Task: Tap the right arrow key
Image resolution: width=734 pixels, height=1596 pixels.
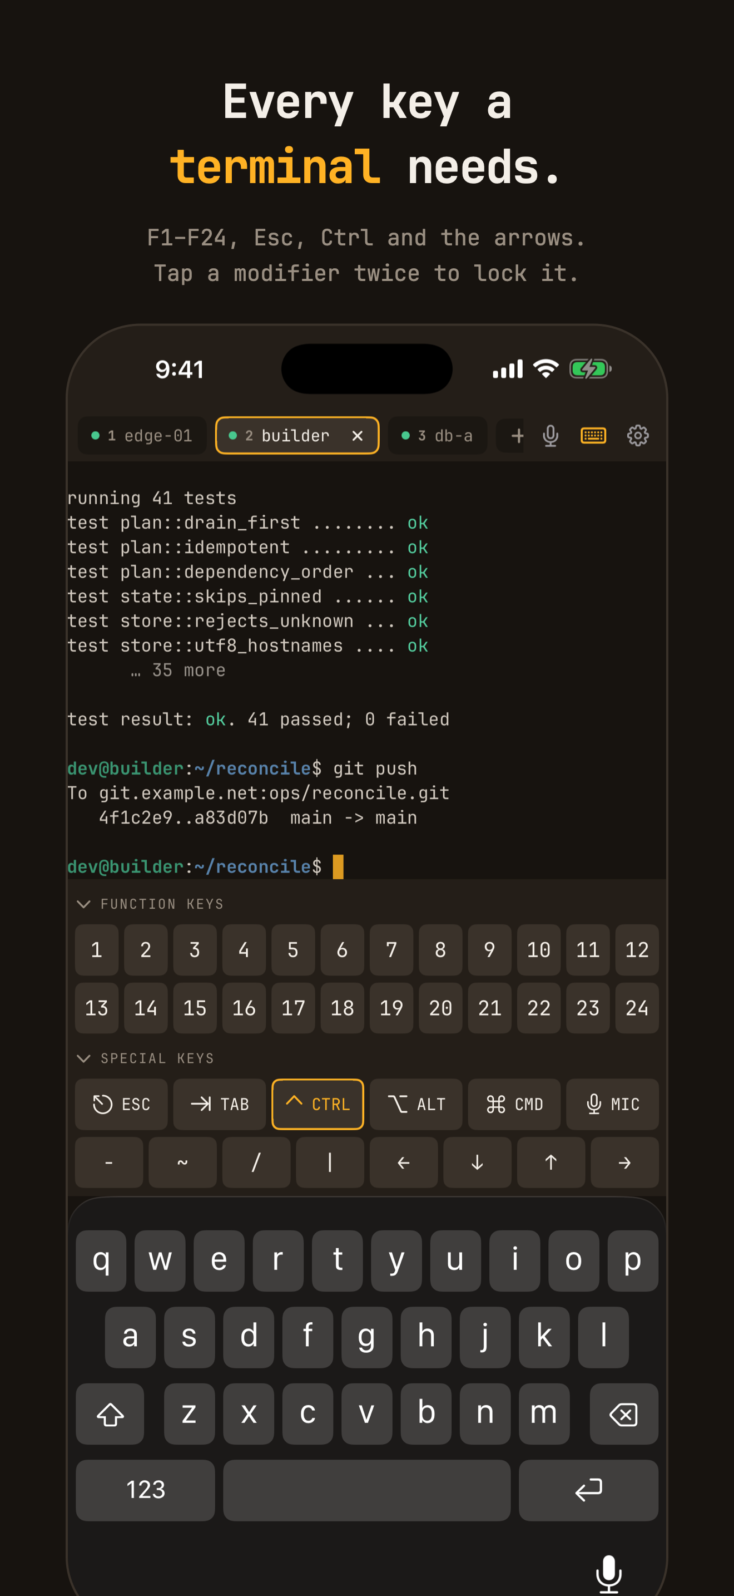Action: tap(625, 1162)
